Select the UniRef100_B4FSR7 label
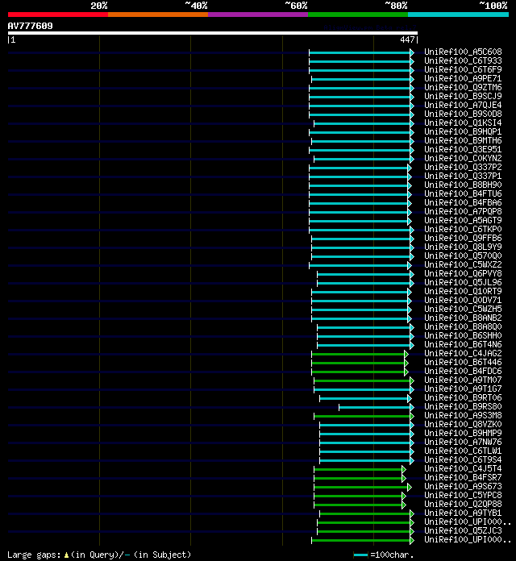 point(463,477)
